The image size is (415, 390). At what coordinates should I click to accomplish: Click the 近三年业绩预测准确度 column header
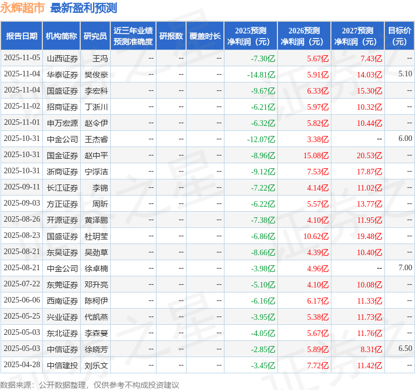(x=133, y=36)
